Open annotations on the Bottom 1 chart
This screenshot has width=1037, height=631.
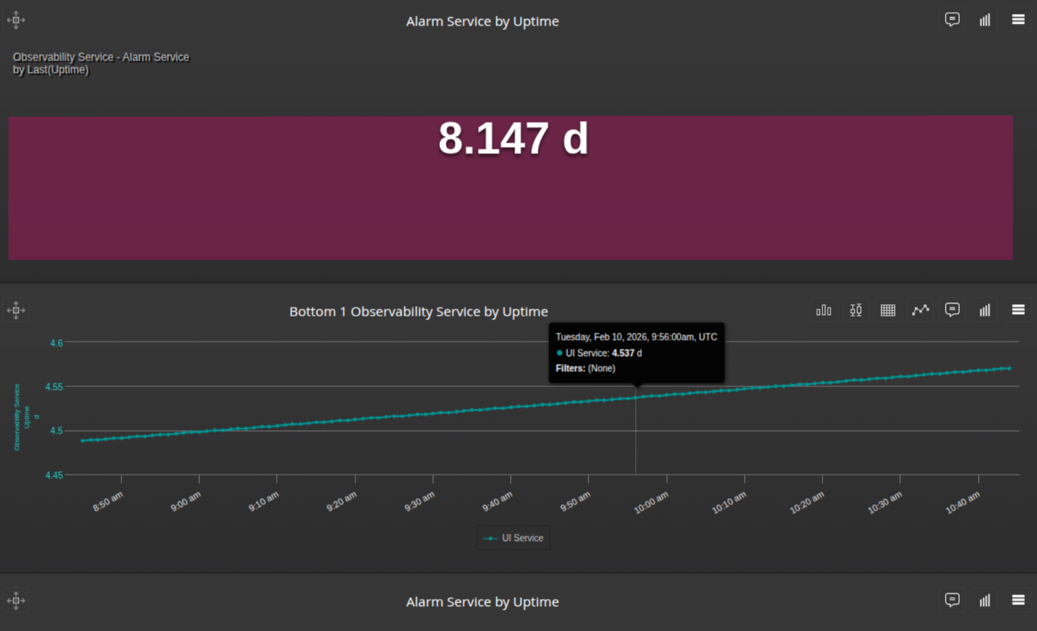952,310
